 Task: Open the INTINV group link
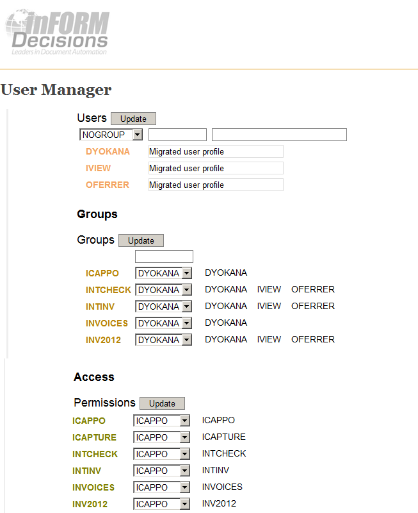click(x=100, y=307)
